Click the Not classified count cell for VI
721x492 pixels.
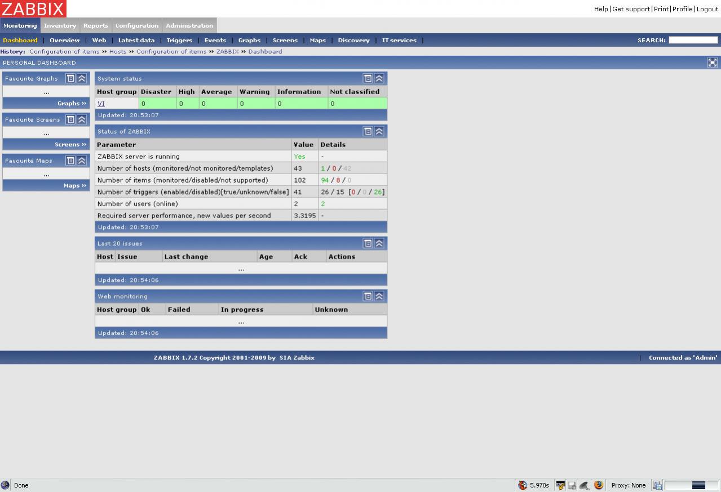pyautogui.click(x=357, y=104)
